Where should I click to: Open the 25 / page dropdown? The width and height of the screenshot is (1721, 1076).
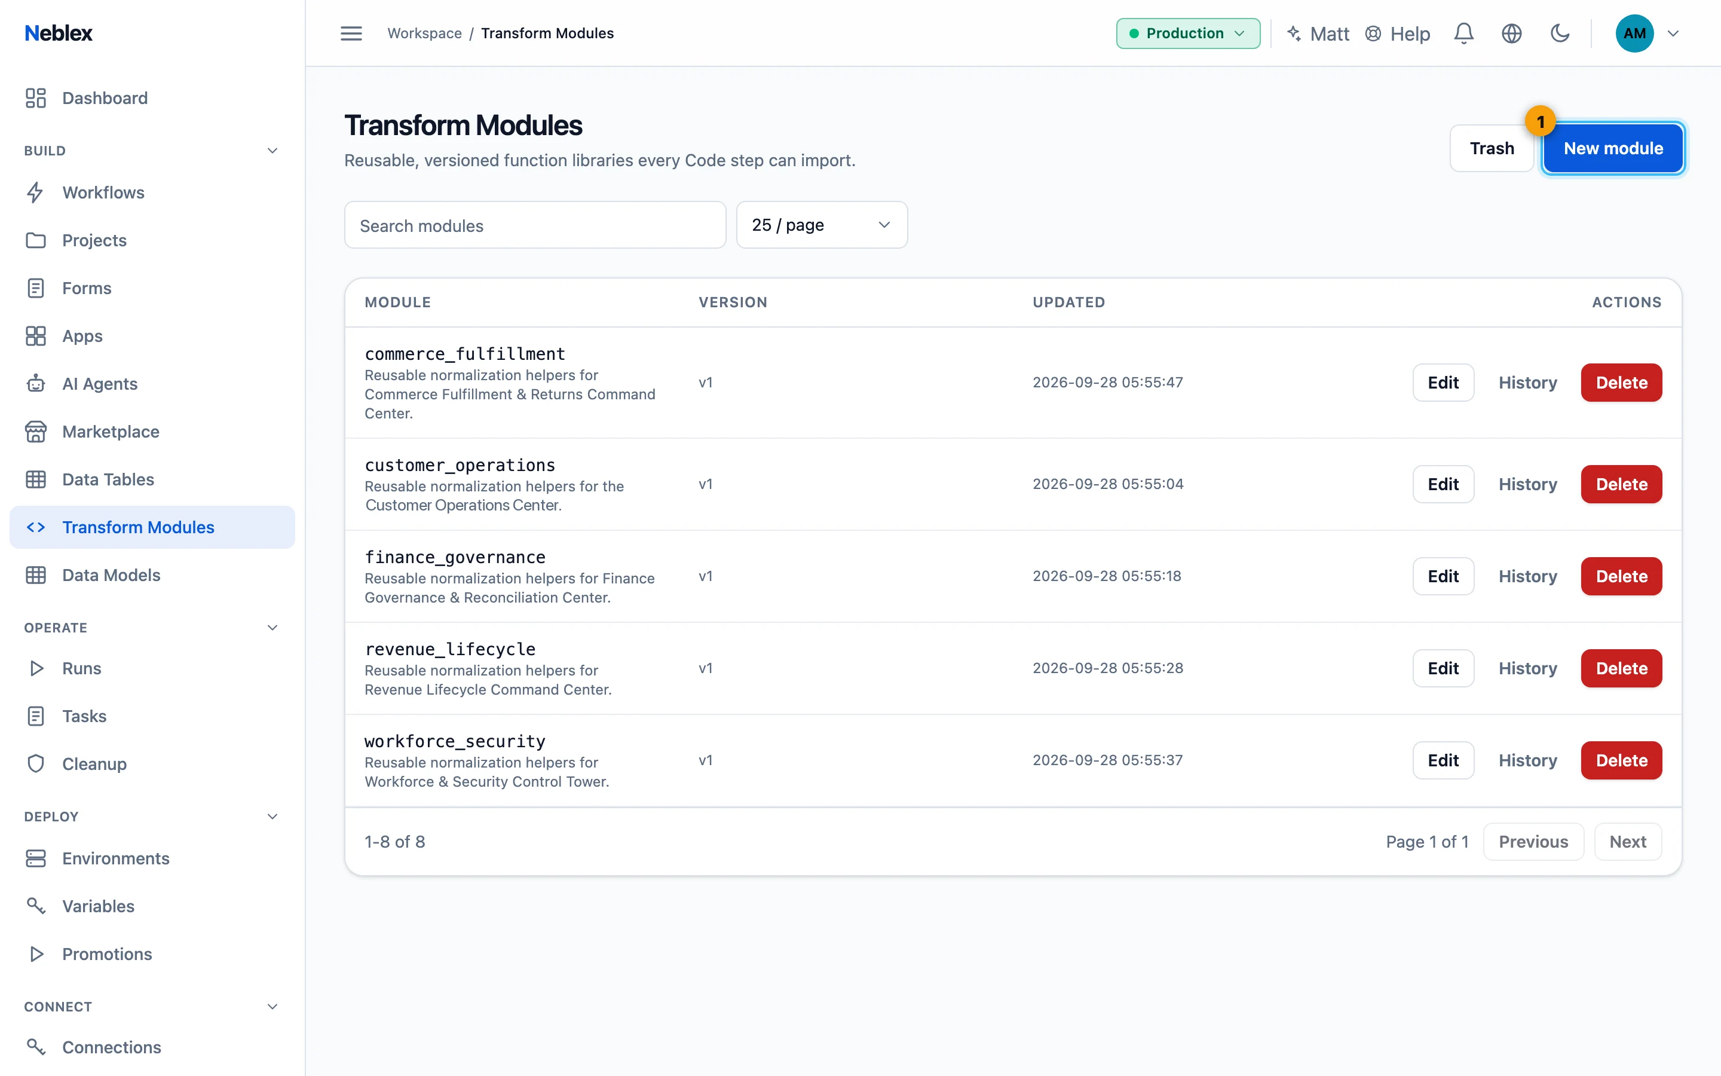pyautogui.click(x=822, y=225)
